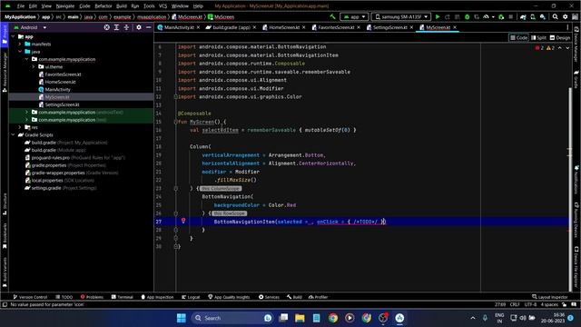Open the Windows Start menu
Image resolution: width=581 pixels, height=327 pixels.
pos(182,318)
